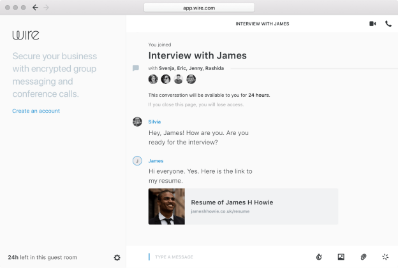This screenshot has width=398, height=268.
Task: Start a video call
Action: (x=372, y=24)
